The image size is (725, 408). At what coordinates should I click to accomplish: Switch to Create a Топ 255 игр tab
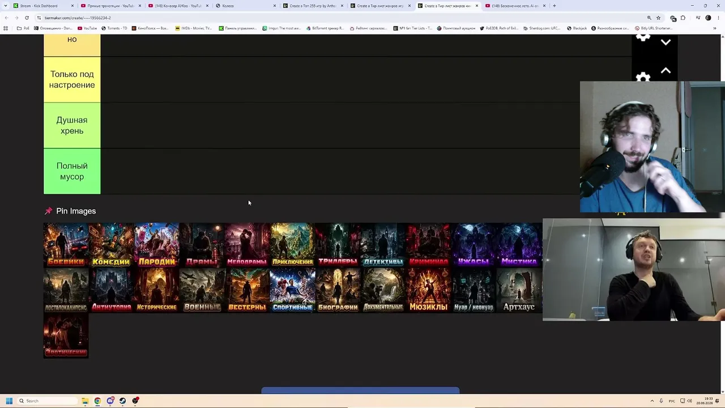point(313,6)
